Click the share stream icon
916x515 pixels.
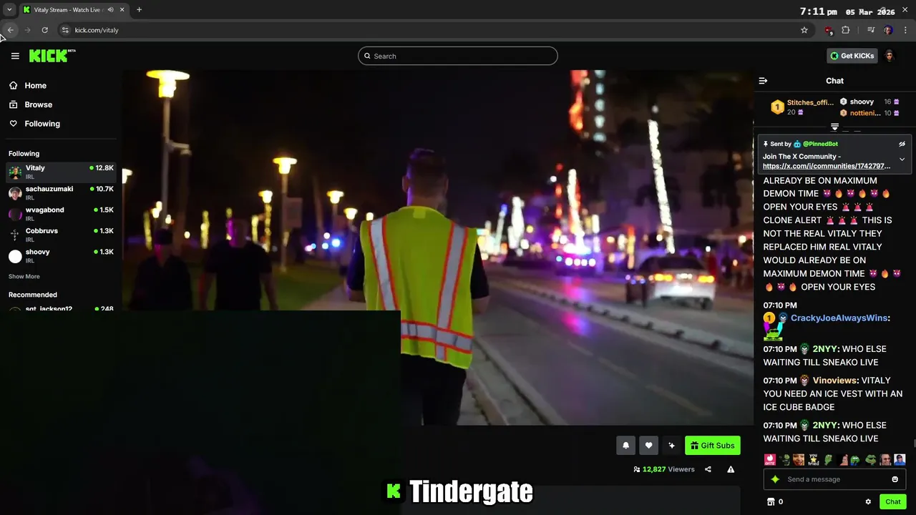click(708, 469)
